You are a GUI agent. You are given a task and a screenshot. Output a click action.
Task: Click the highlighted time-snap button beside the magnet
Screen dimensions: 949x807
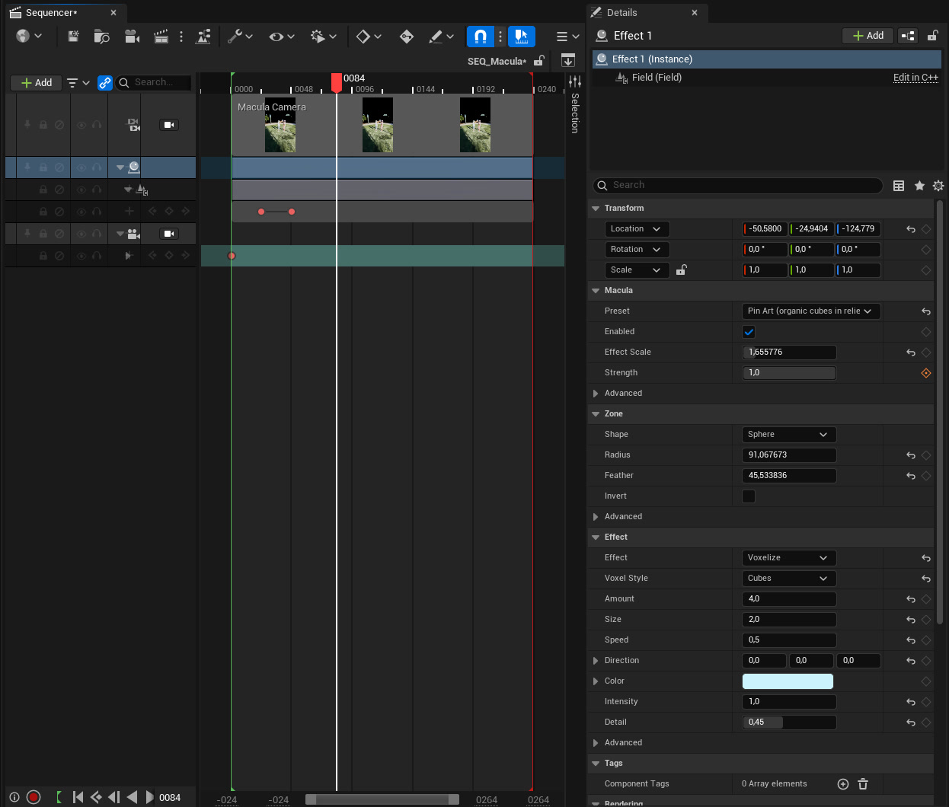[522, 36]
